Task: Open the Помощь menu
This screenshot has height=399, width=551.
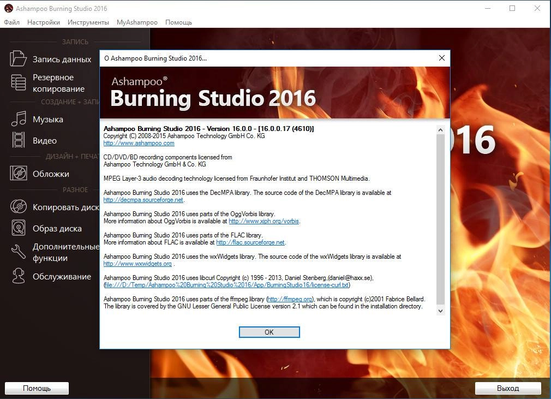Action: (178, 22)
